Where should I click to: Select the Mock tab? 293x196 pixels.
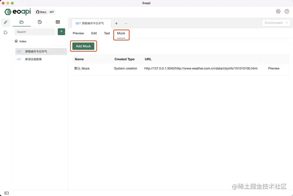tap(121, 33)
